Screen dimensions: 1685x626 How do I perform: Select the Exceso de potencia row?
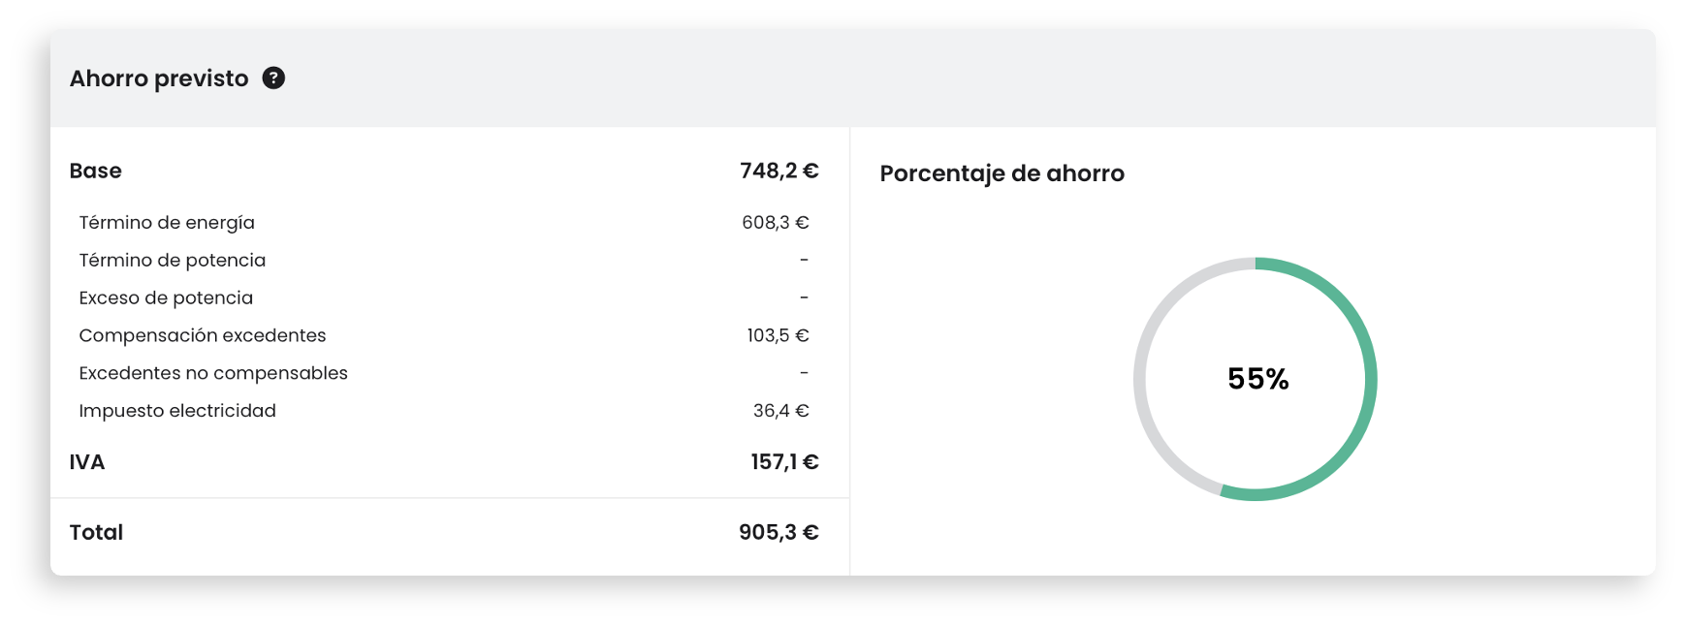(444, 298)
